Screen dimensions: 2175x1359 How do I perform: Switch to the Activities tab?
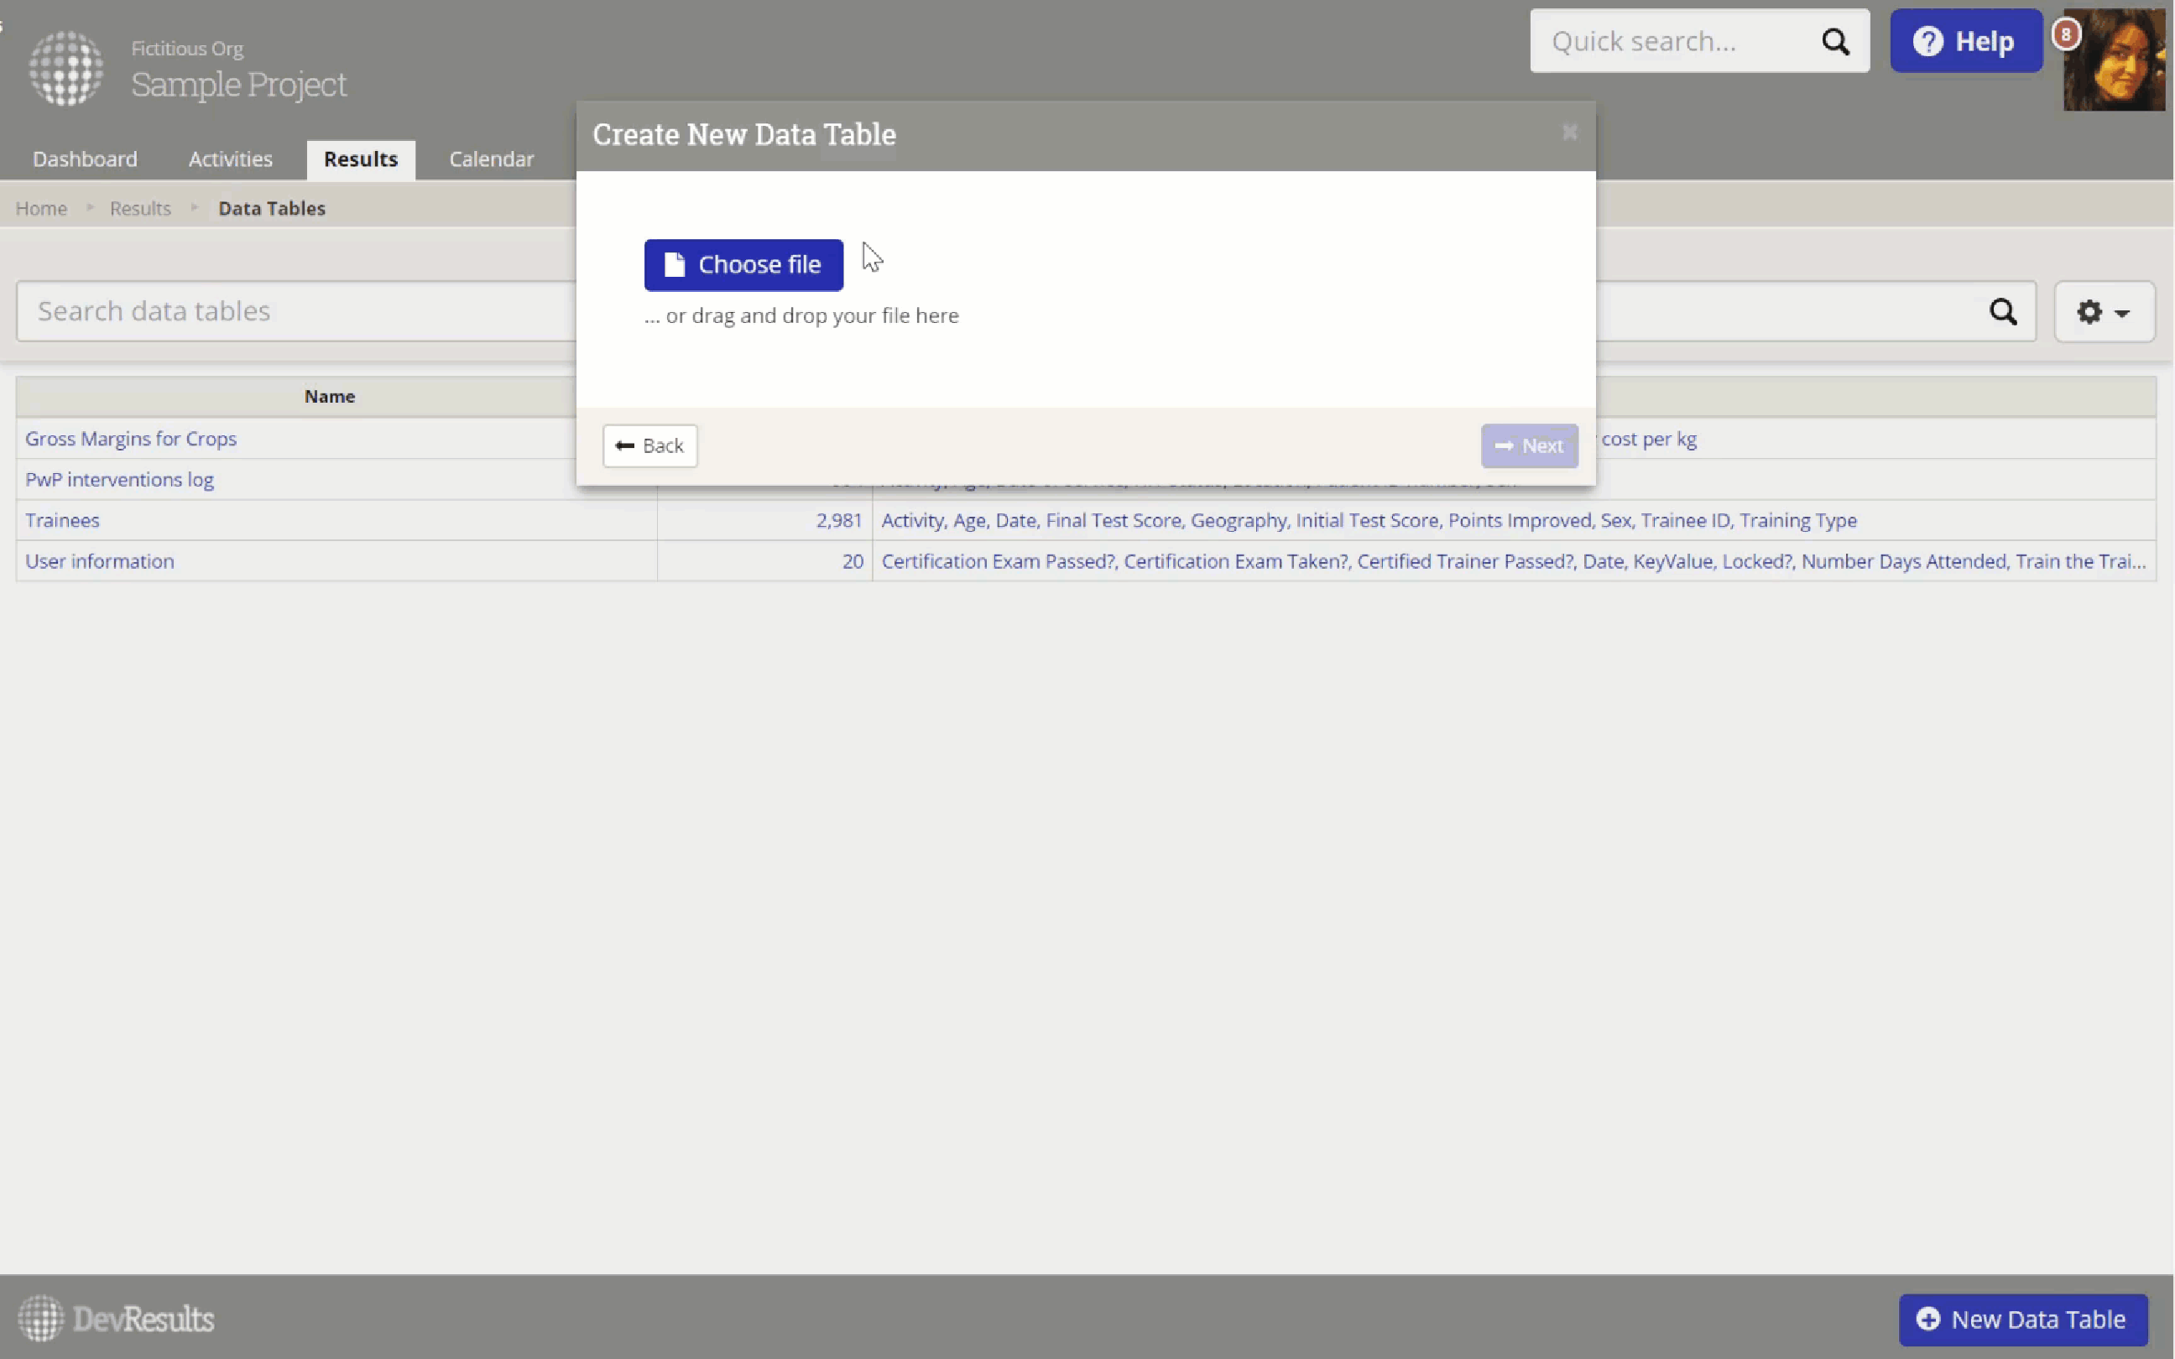tap(230, 159)
